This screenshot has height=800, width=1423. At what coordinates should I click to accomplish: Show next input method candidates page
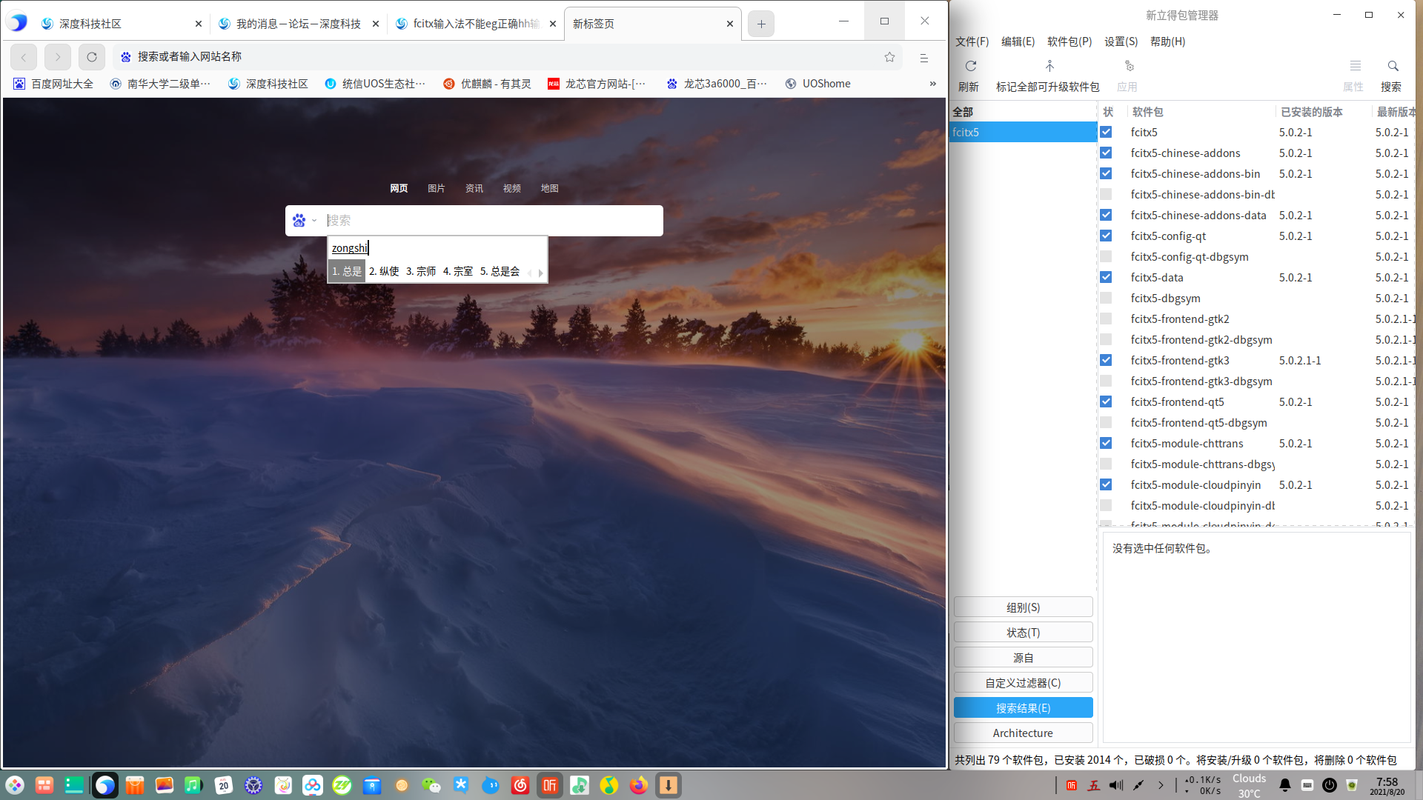[541, 273]
